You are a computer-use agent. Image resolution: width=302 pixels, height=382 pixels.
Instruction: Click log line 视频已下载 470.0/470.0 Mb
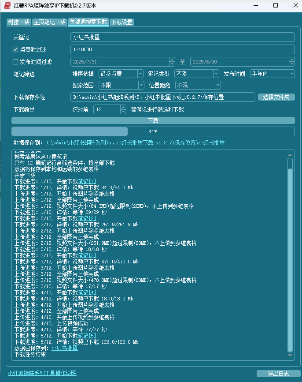[105, 262]
